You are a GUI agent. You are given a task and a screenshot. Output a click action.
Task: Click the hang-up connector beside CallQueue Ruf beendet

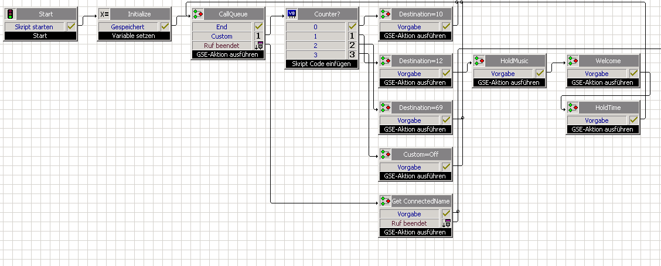(259, 46)
